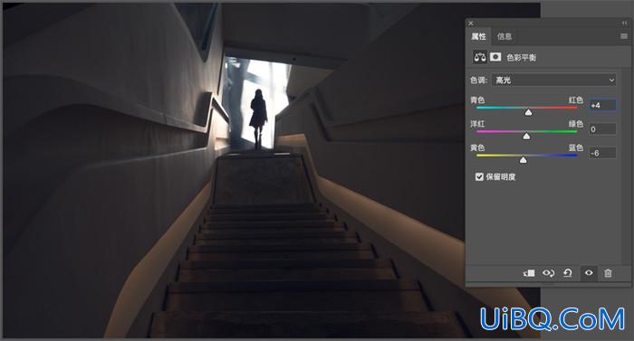Collapse the panel with double-arrow icon
Screen dimensions: 634x341
click(x=624, y=23)
